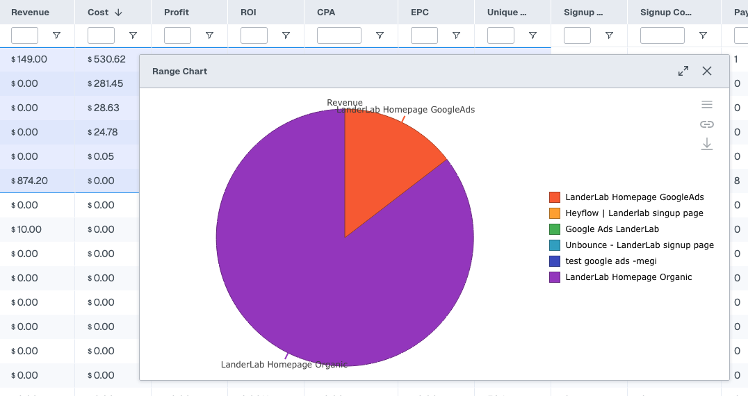
Task: Sort by the Revenue column header
Action: tap(30, 13)
